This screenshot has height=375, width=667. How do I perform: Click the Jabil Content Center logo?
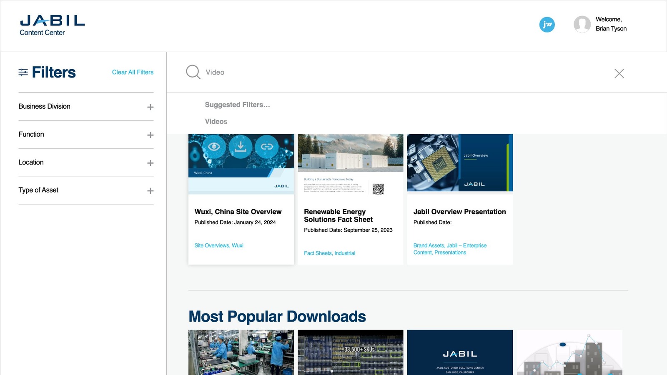[52, 24]
